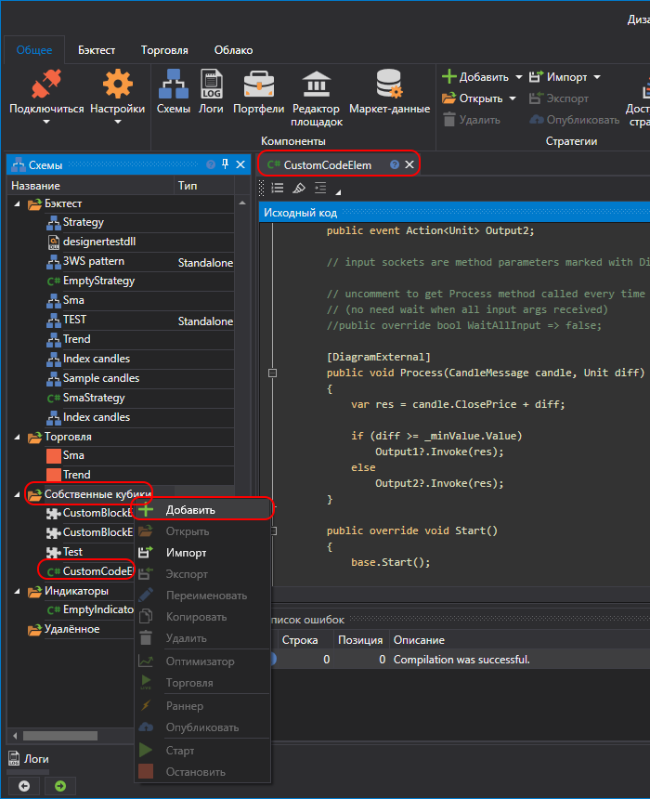Screen dimensions: 650x799
Task: Collapse the Process method code fold
Action: click(272, 373)
